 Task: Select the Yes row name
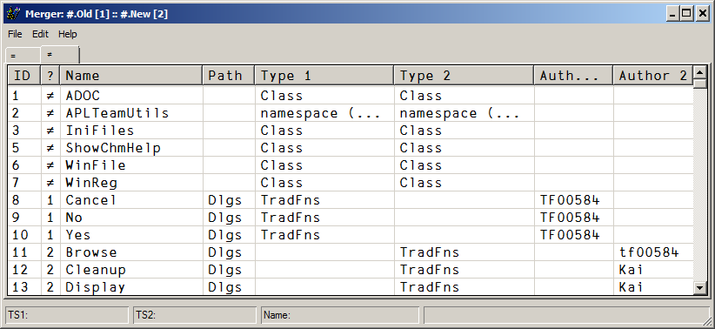click(x=78, y=234)
